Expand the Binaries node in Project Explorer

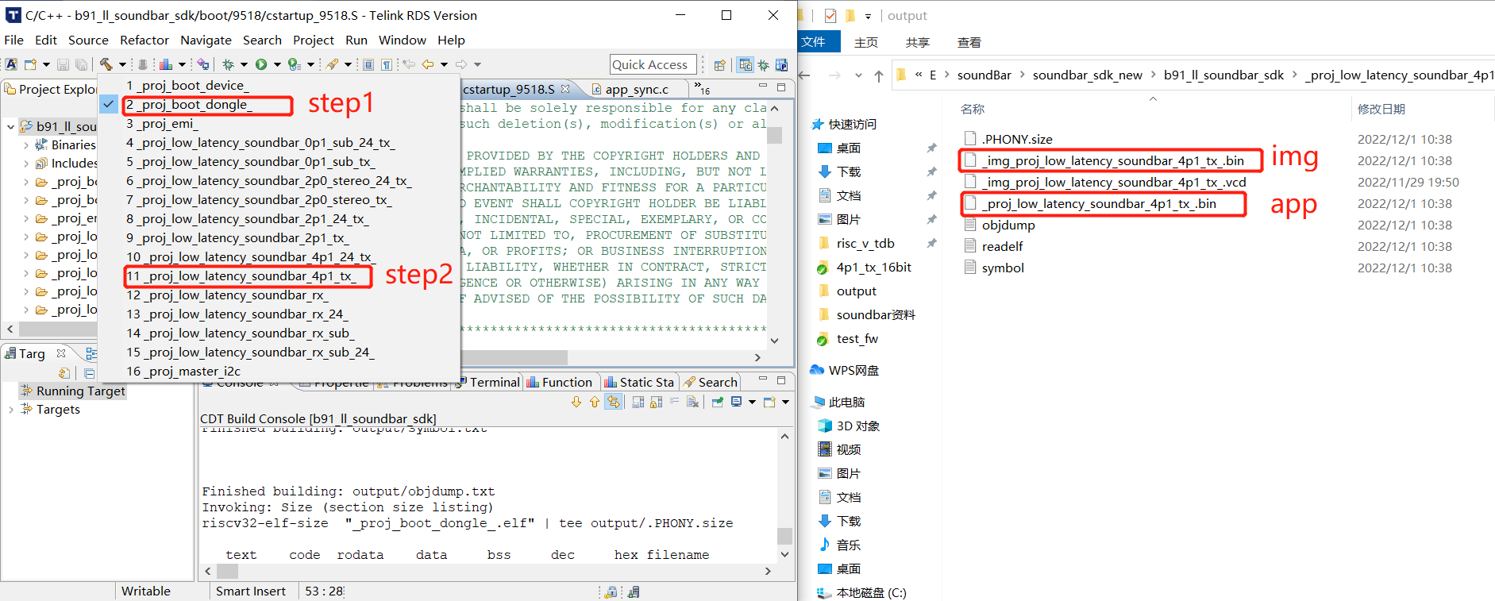coord(26,145)
